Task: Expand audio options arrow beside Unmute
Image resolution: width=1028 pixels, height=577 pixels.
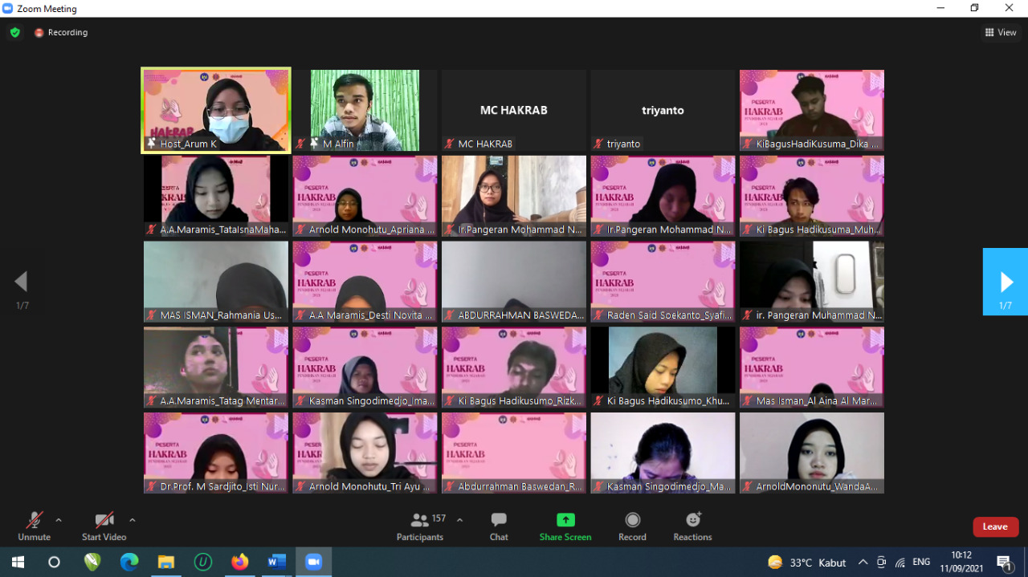Action: [59, 520]
